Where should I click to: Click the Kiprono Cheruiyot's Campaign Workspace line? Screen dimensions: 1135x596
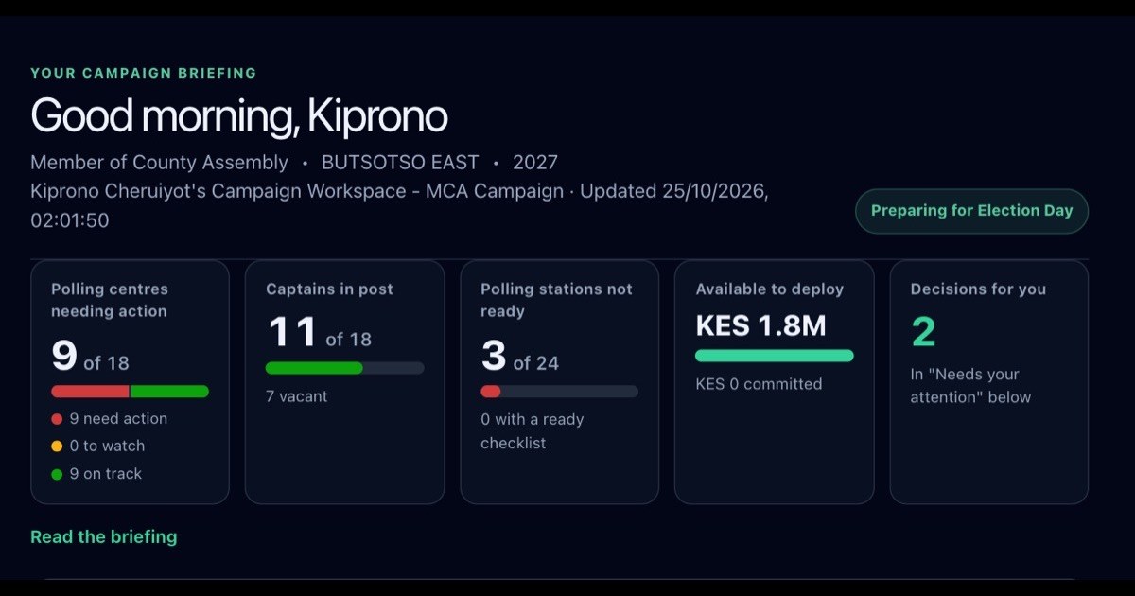pos(399,206)
